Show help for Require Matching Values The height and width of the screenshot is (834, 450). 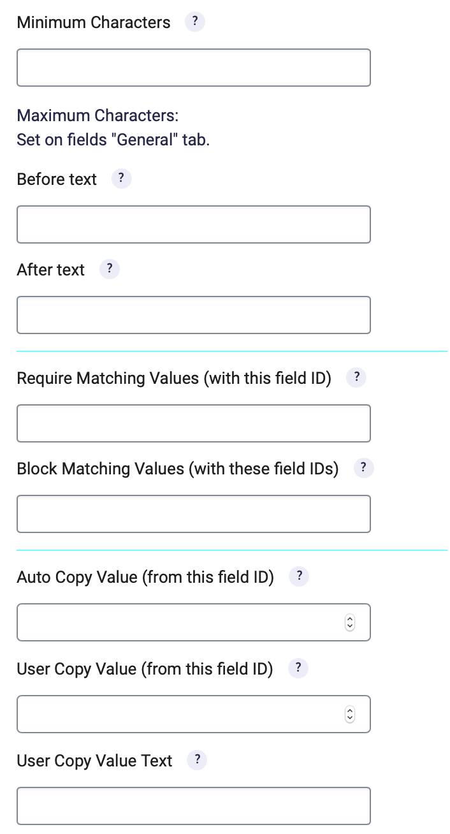(356, 377)
